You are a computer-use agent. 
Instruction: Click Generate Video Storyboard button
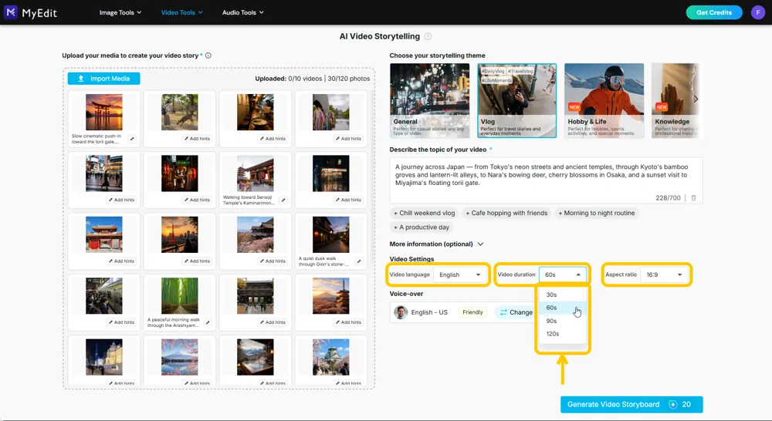[x=631, y=404]
